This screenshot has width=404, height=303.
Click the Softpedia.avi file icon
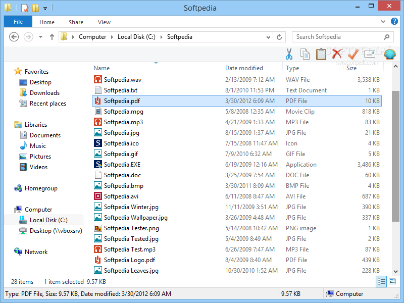97,196
